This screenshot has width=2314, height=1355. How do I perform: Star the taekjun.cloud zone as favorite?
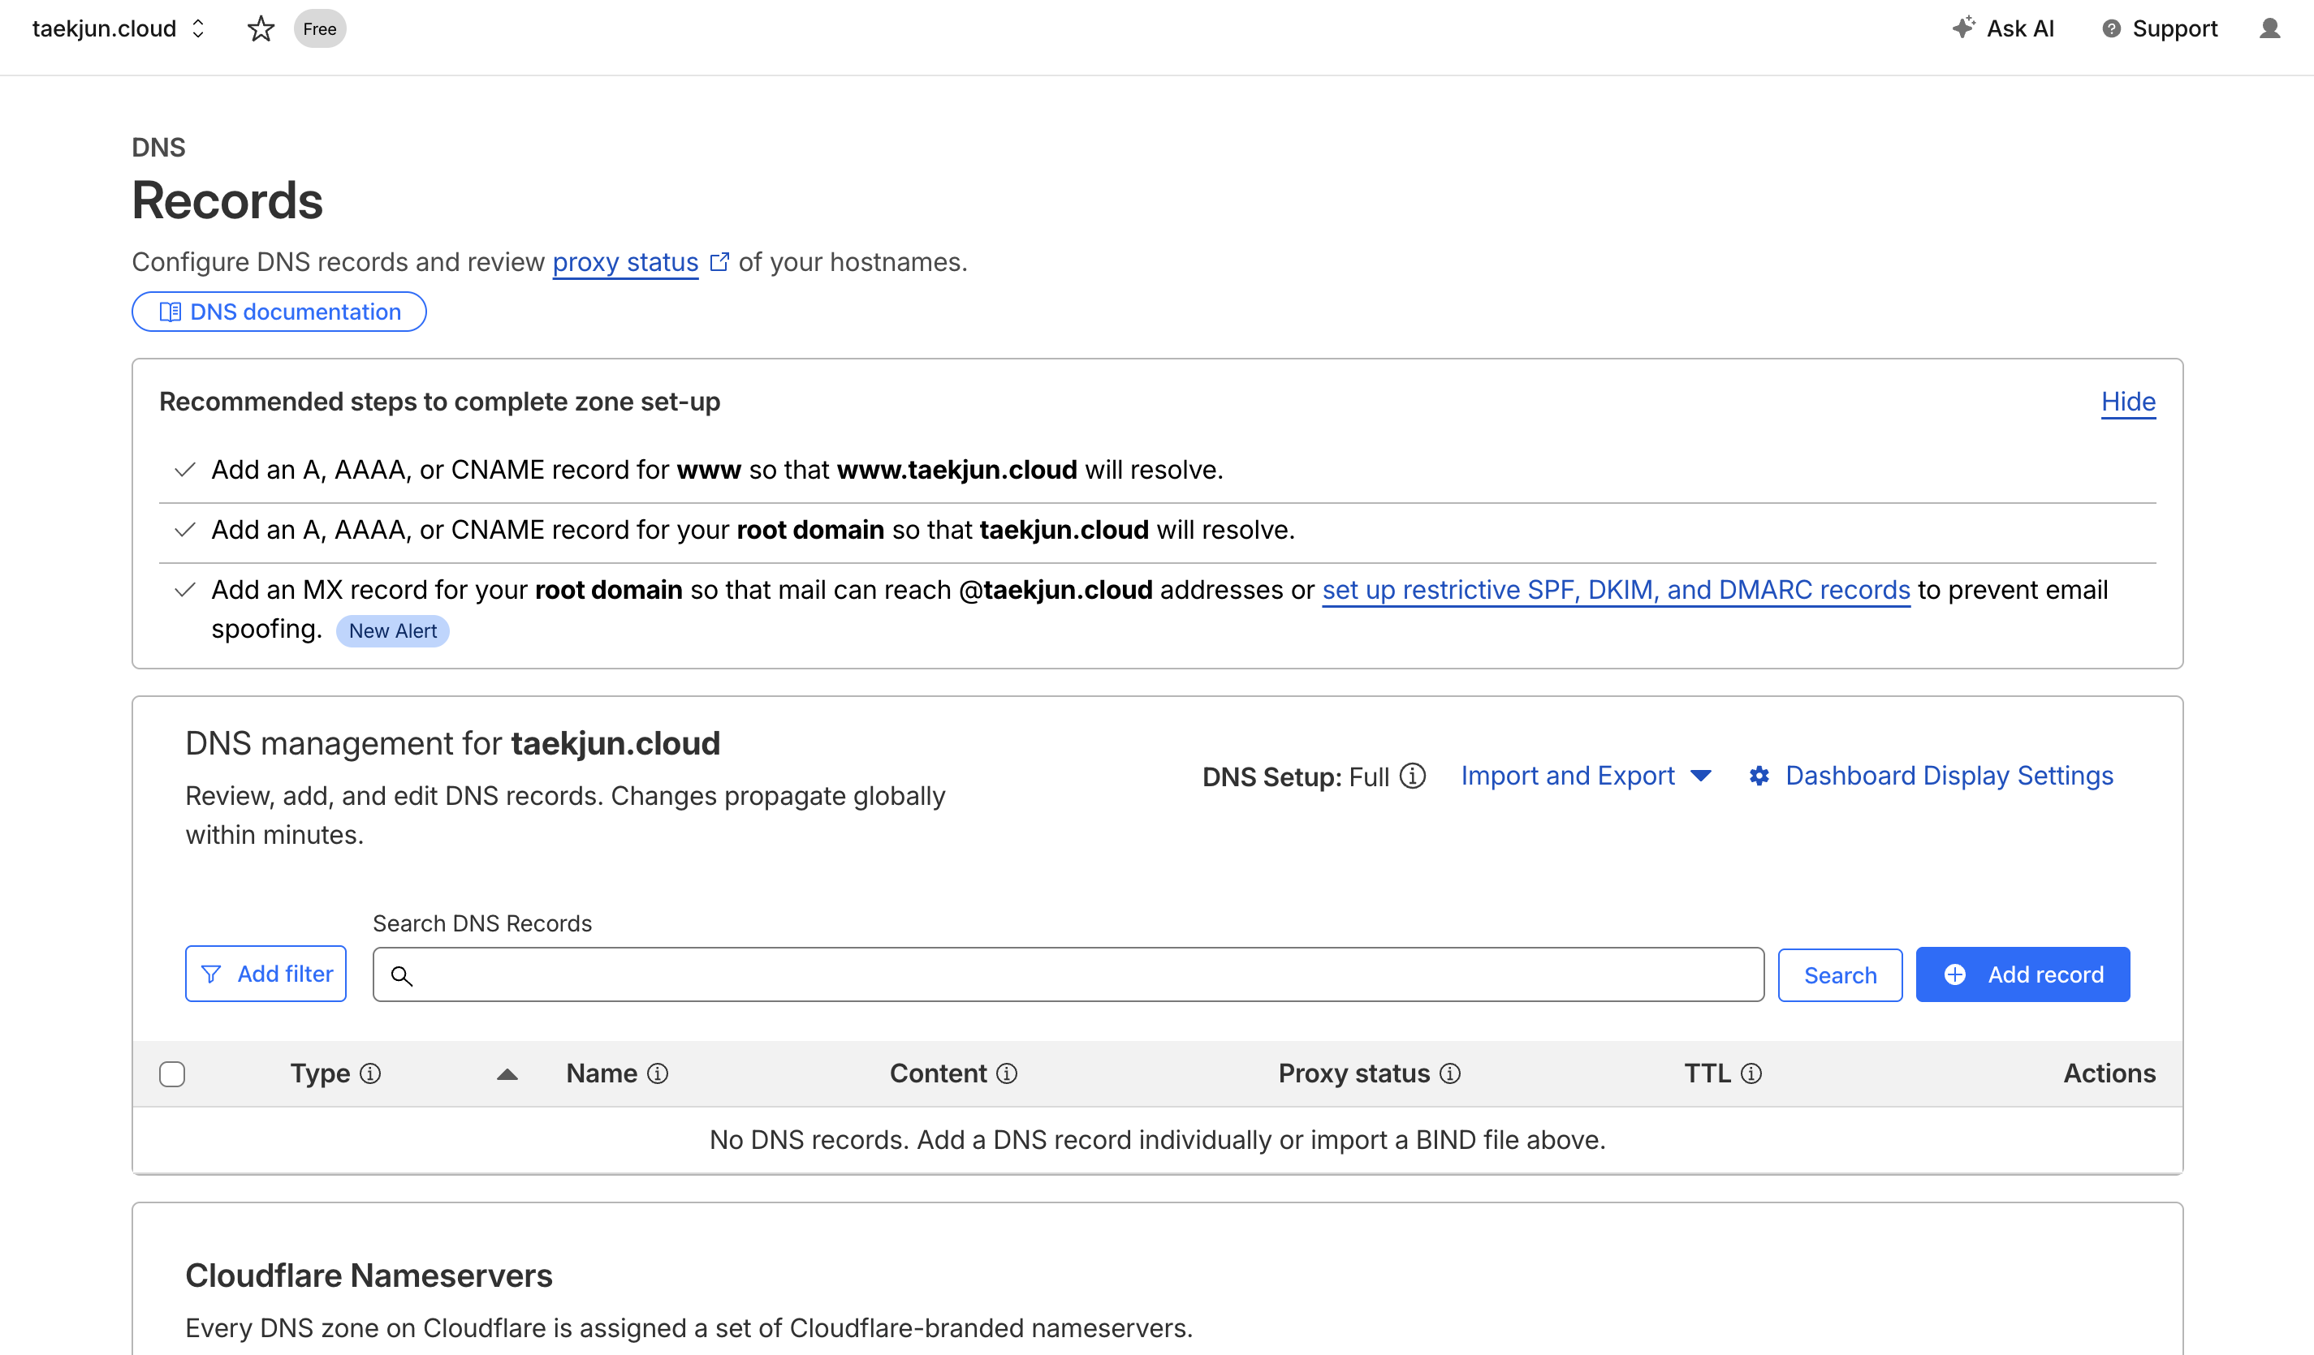click(x=261, y=28)
